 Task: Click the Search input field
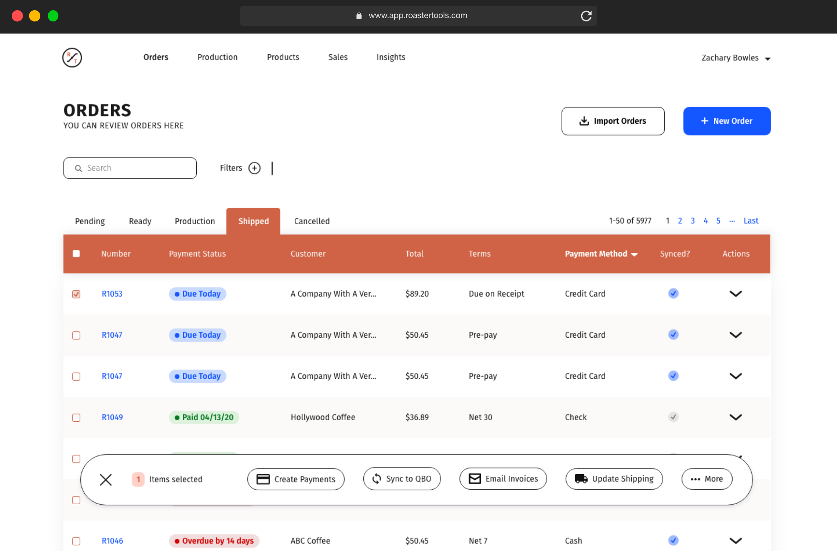pos(130,168)
